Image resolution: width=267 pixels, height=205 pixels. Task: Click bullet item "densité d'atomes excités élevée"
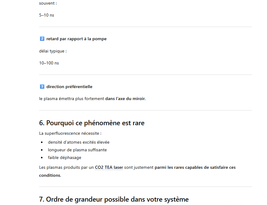[79, 142]
